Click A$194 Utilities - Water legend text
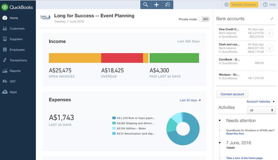The width and height of the screenshot is (278, 160). pyautogui.click(x=131, y=129)
